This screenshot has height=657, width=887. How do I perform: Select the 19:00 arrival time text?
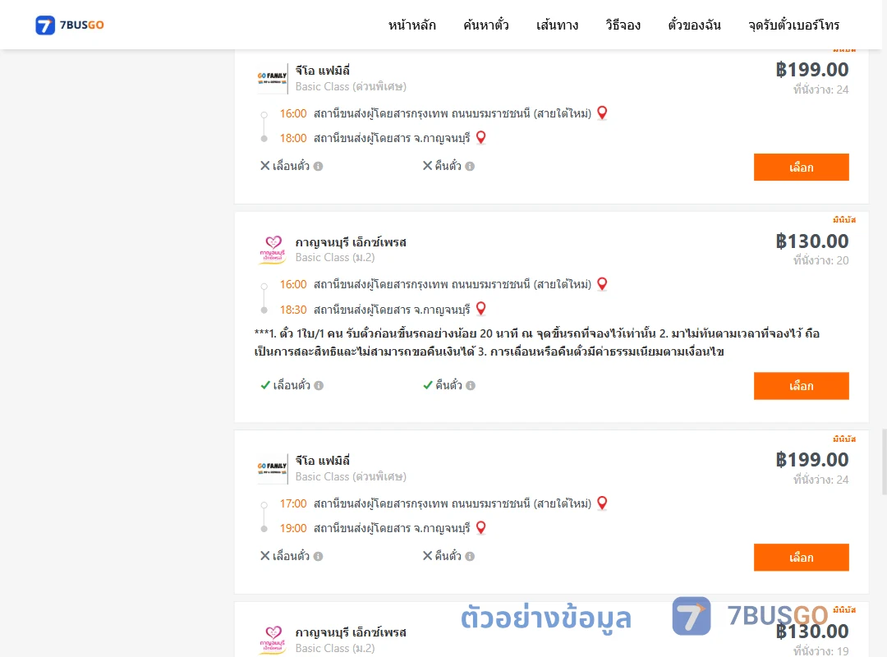coord(293,528)
